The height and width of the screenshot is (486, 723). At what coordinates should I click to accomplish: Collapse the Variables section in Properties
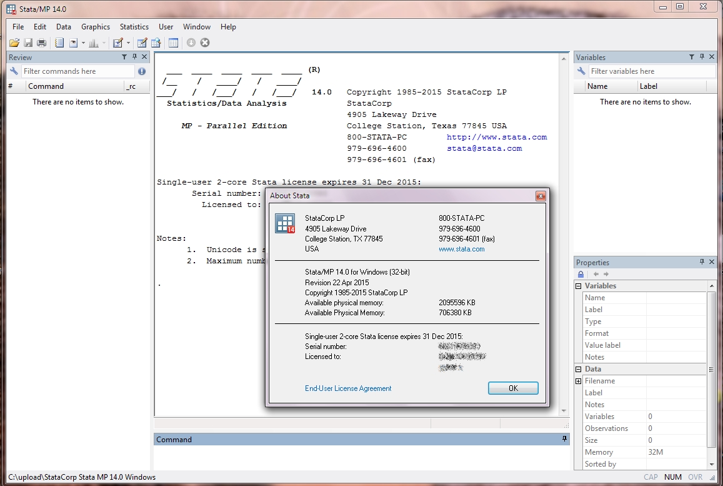(578, 286)
